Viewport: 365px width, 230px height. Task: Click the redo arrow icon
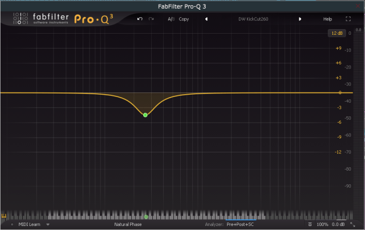pos(151,19)
